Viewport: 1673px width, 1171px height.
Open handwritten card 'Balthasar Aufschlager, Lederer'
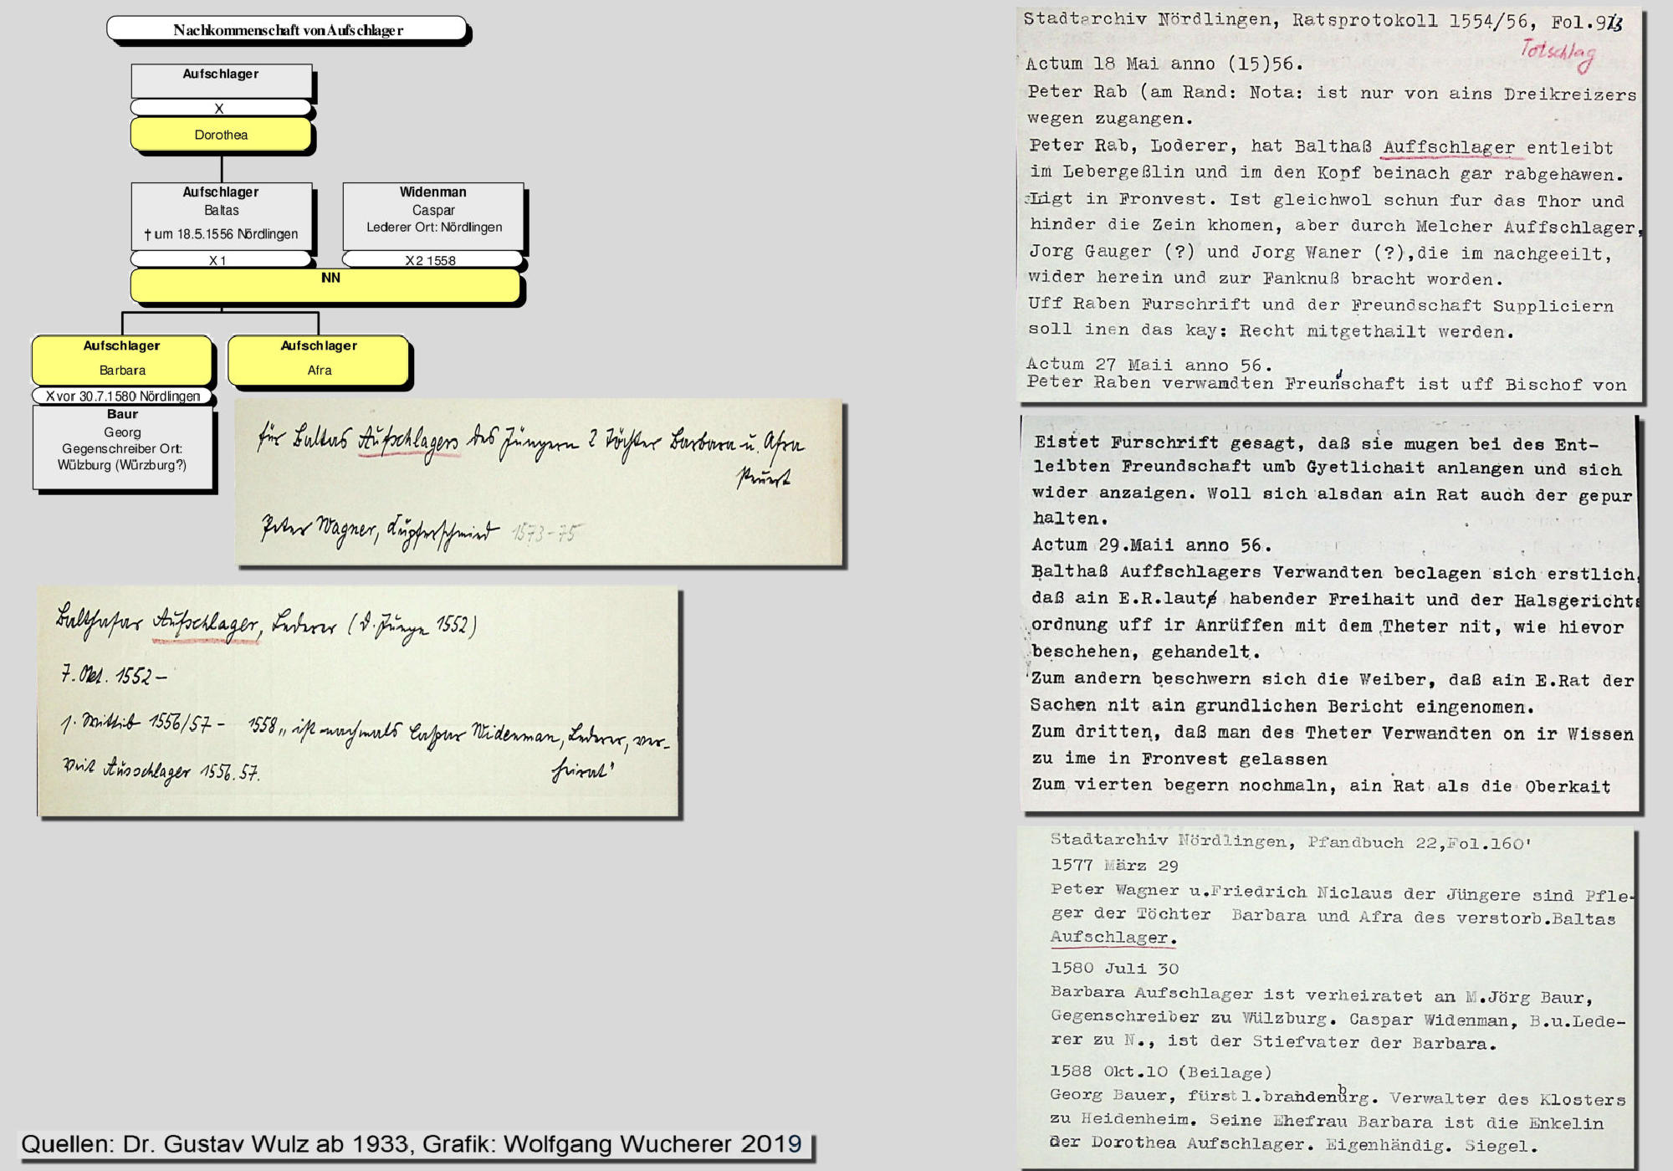tap(358, 703)
